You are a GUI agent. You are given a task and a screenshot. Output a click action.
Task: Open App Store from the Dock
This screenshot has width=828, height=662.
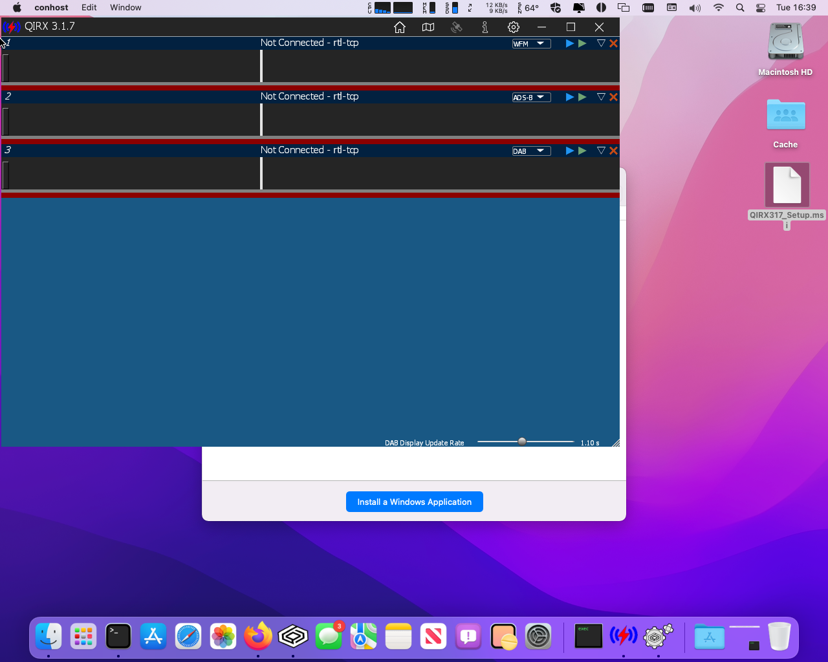coord(153,637)
